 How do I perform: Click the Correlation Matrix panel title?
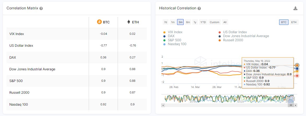pos(22,8)
